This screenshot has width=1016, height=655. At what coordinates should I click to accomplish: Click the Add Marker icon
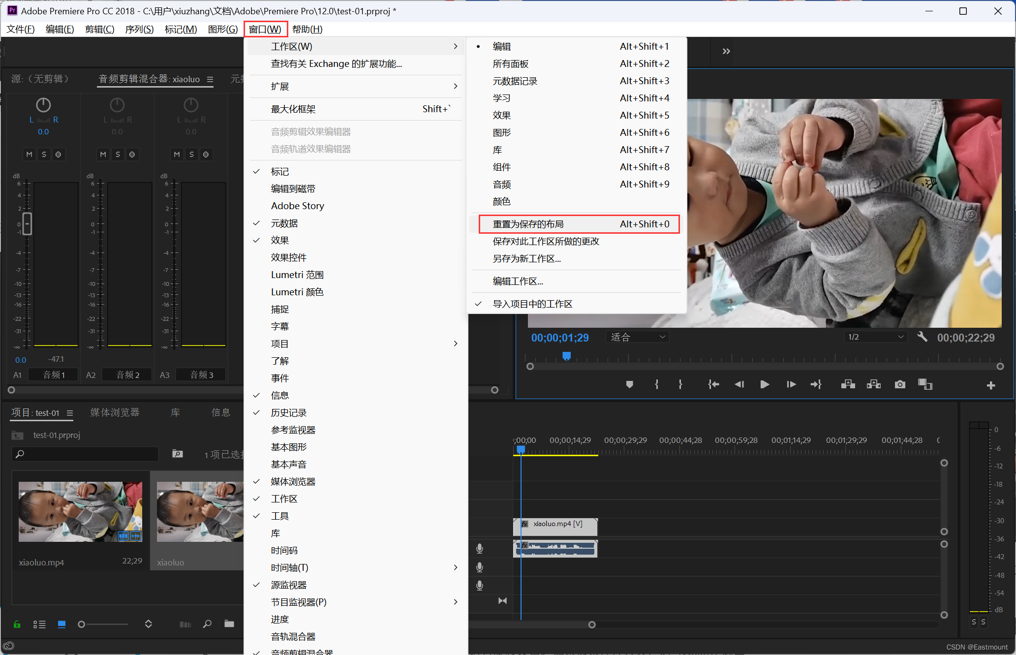pyautogui.click(x=629, y=384)
